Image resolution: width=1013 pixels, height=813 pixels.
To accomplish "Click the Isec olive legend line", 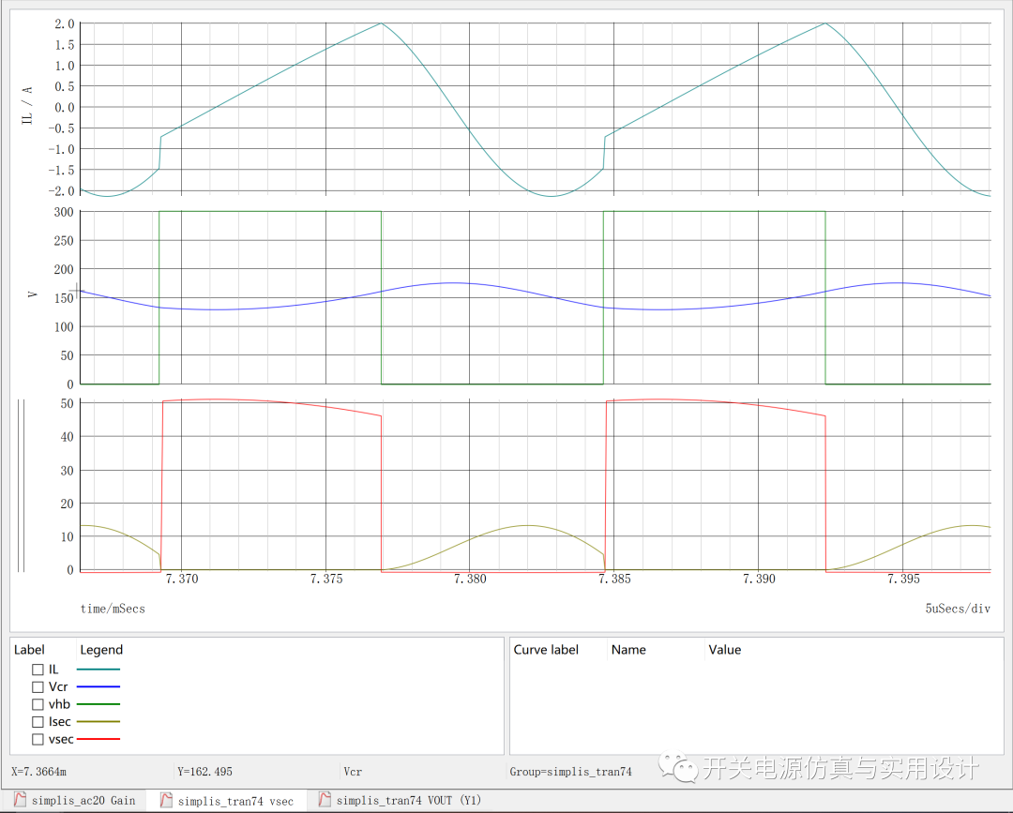I will point(98,722).
